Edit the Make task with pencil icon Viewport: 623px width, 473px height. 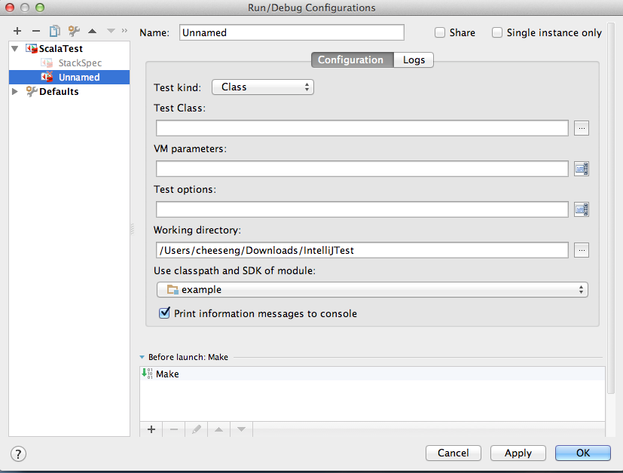coord(196,429)
